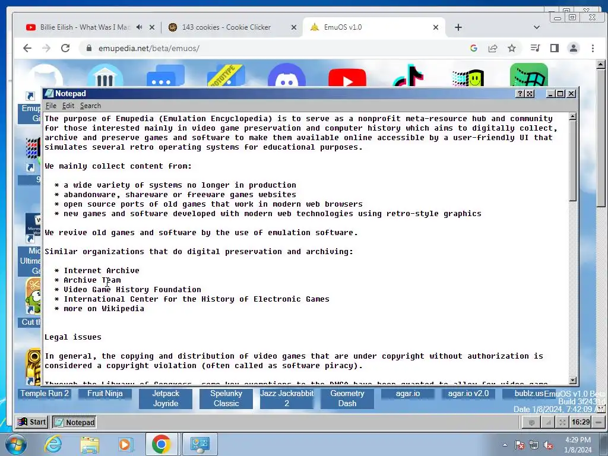The height and width of the screenshot is (456, 608).
Task: Open Windows Media Player in taskbar
Action: pyautogui.click(x=126, y=444)
